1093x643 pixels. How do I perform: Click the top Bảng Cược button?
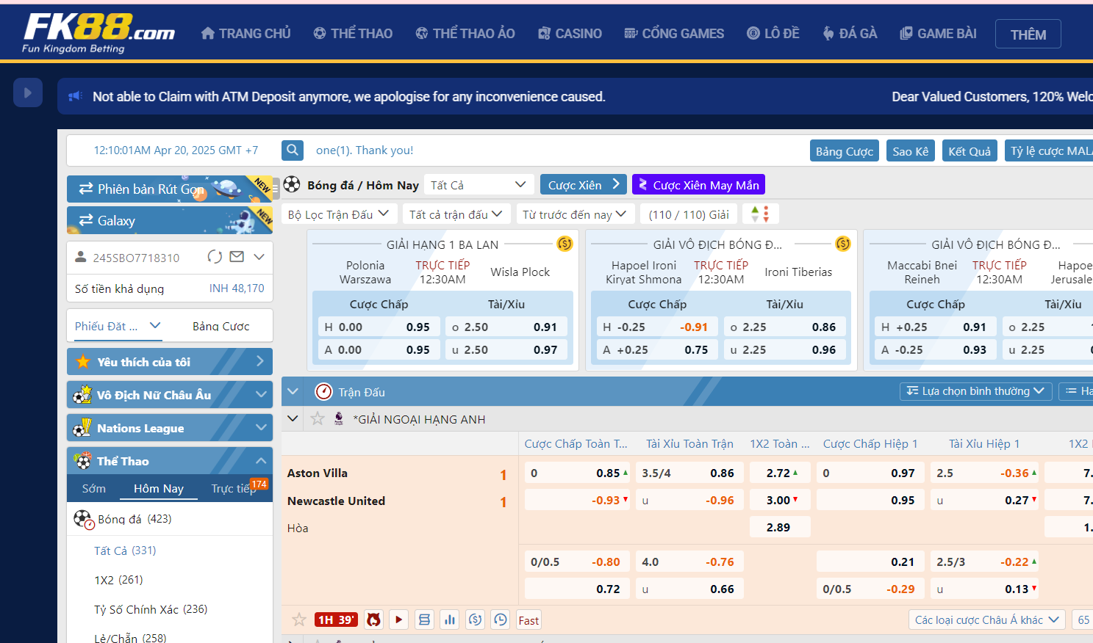coord(844,151)
